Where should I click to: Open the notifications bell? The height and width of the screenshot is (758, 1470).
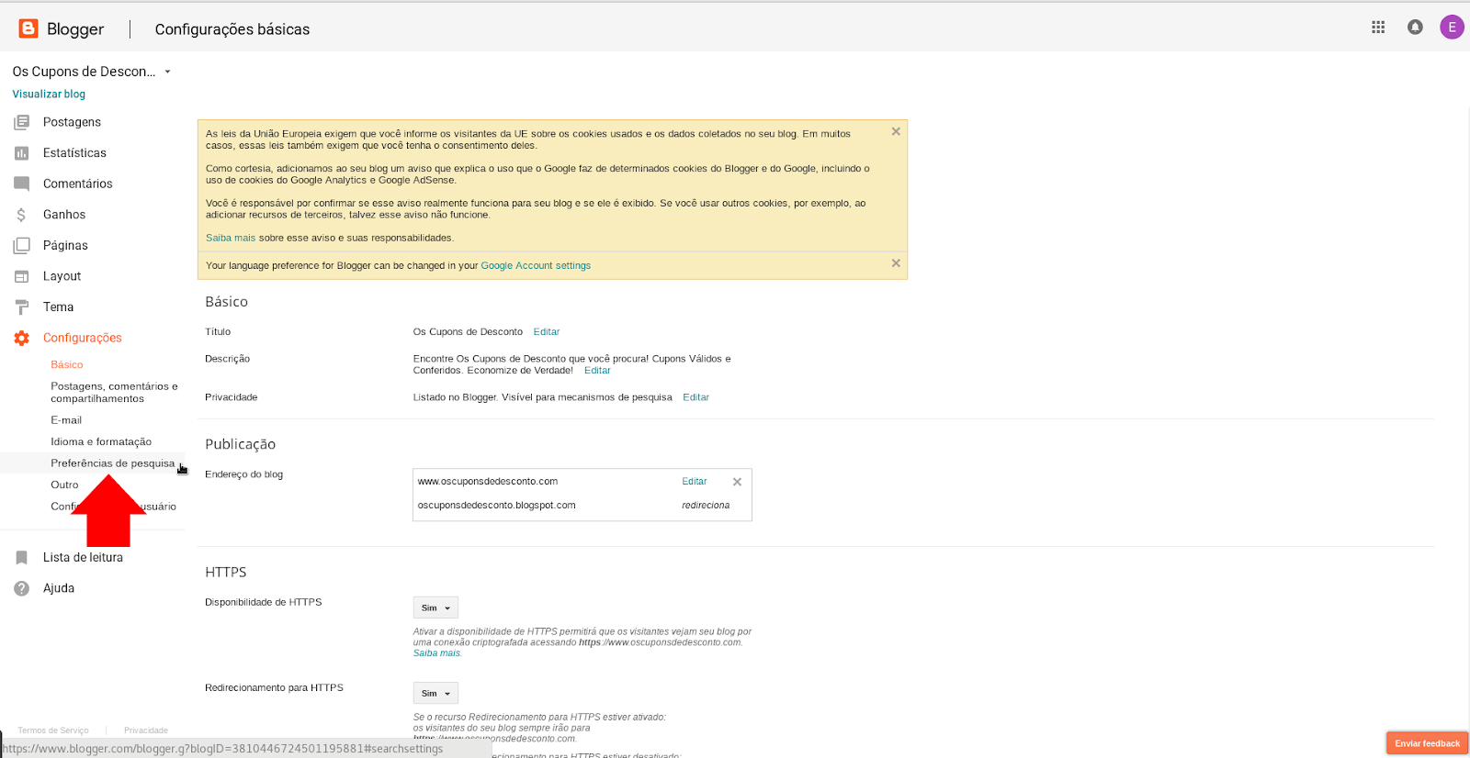1415,28
